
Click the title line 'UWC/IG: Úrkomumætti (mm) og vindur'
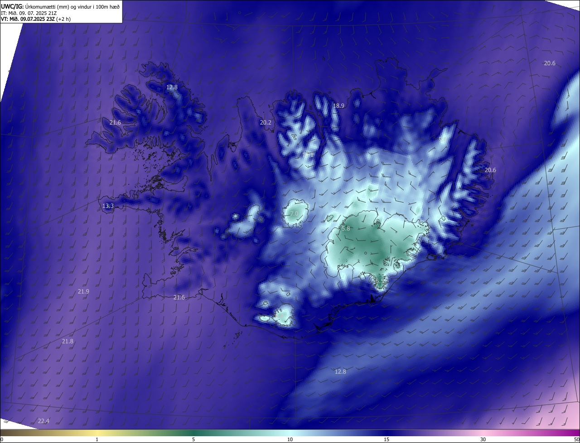[x=61, y=6]
